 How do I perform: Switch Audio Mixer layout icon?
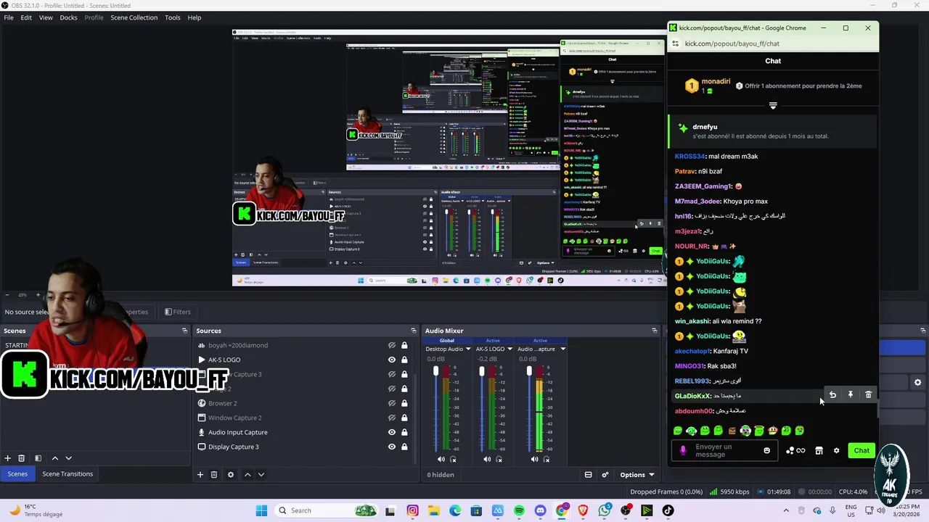pos(589,475)
